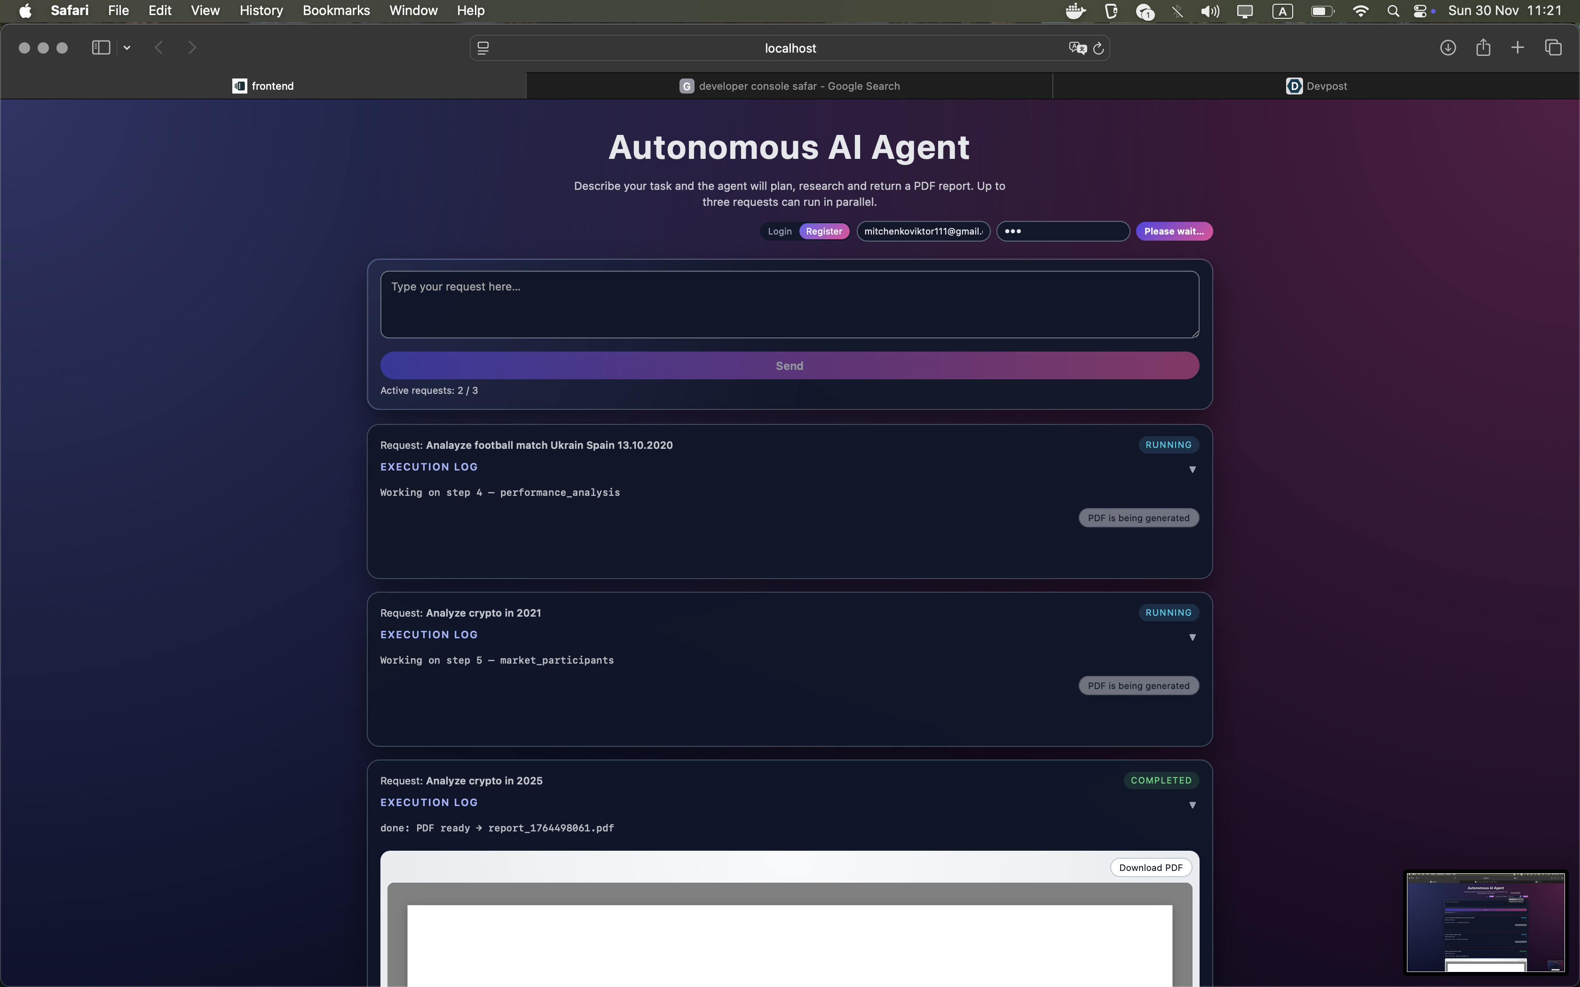Collapse crypto 2021 execution log arrow
This screenshot has height=987, width=1580.
point(1192,637)
